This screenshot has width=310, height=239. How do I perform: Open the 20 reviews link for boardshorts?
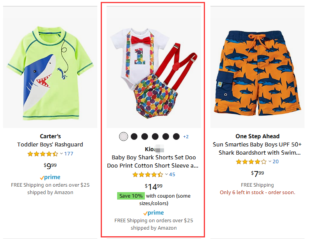point(276,162)
